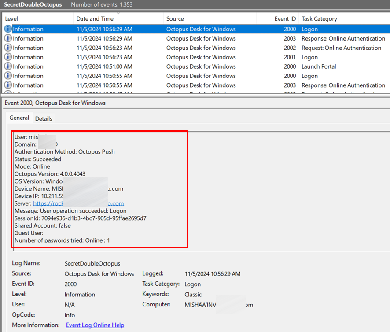Click Shared Account: false line
This screenshot has height=332, width=390.
click(43, 225)
